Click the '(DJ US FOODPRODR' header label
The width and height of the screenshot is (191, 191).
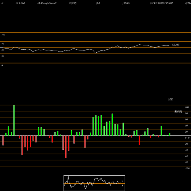click(161, 3)
